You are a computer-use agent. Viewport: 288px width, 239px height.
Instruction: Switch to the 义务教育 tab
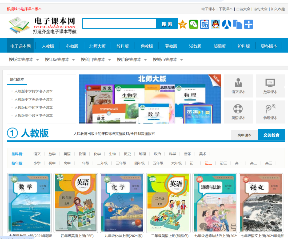[271, 135]
